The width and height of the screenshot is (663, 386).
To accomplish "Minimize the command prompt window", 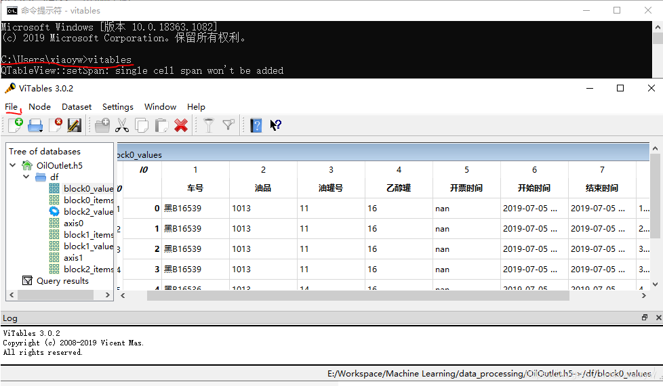I will point(586,10).
